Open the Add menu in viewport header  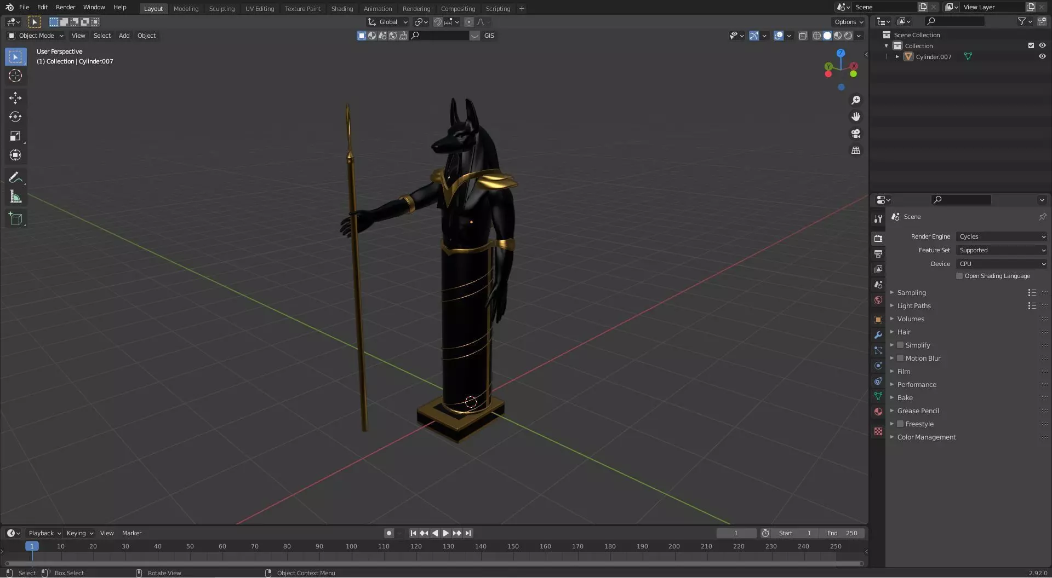click(124, 36)
